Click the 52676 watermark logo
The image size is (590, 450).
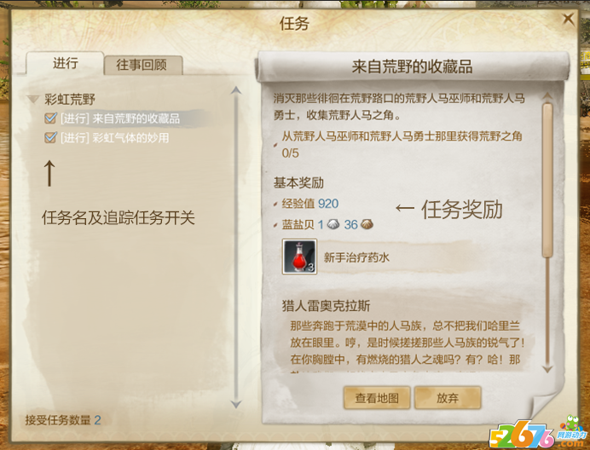tap(538, 435)
